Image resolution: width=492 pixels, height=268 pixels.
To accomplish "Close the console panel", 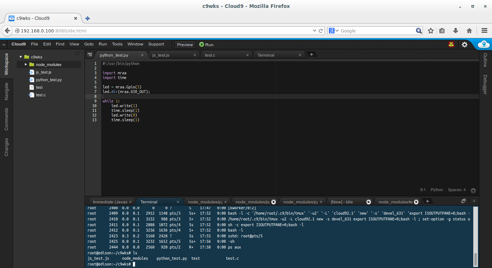I will [x=474, y=201].
